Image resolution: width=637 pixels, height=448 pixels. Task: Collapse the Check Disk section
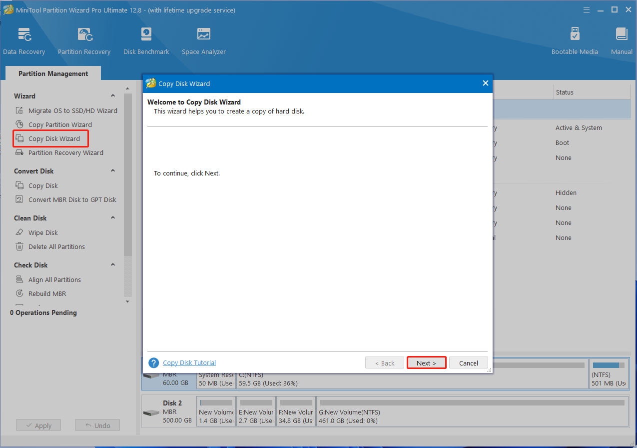point(113,265)
